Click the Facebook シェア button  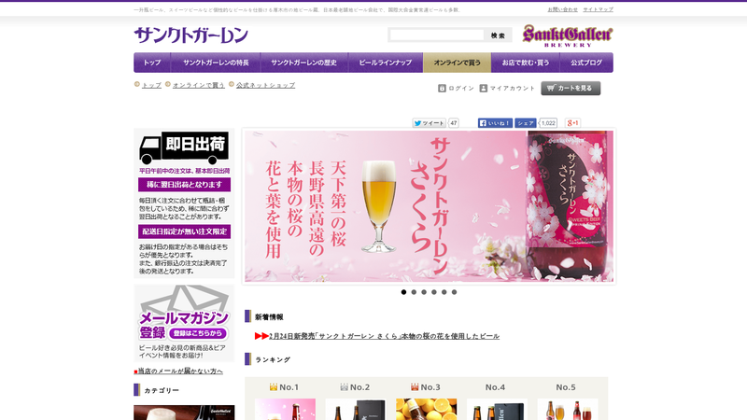pyautogui.click(x=526, y=123)
